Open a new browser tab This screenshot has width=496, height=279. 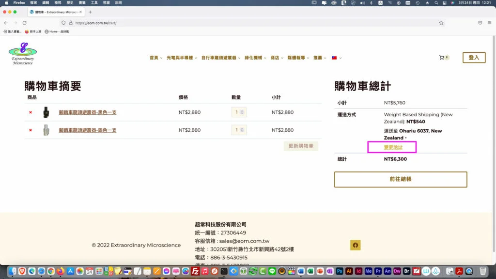click(90, 12)
